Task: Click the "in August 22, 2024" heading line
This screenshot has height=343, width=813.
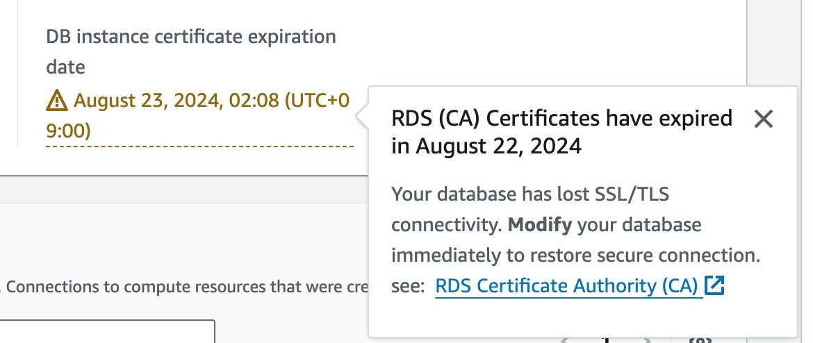Action: [486, 147]
